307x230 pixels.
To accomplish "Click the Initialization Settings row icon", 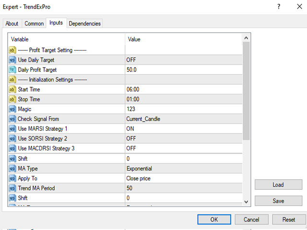I will 12,80.
